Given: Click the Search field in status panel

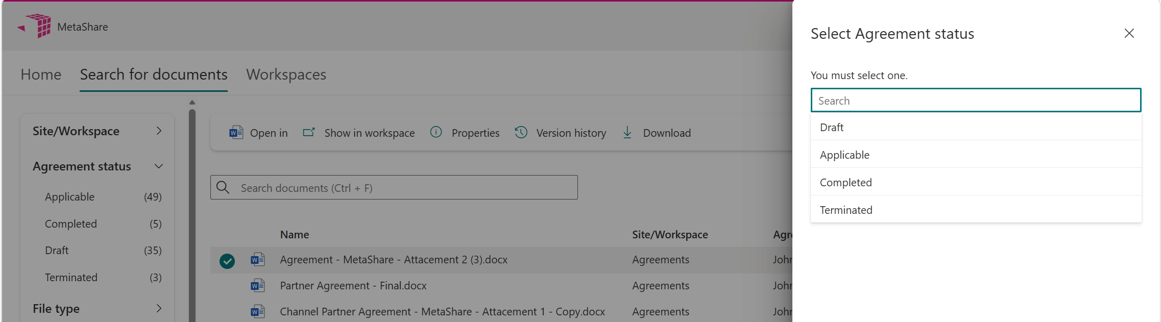Looking at the screenshot, I should pyautogui.click(x=976, y=101).
